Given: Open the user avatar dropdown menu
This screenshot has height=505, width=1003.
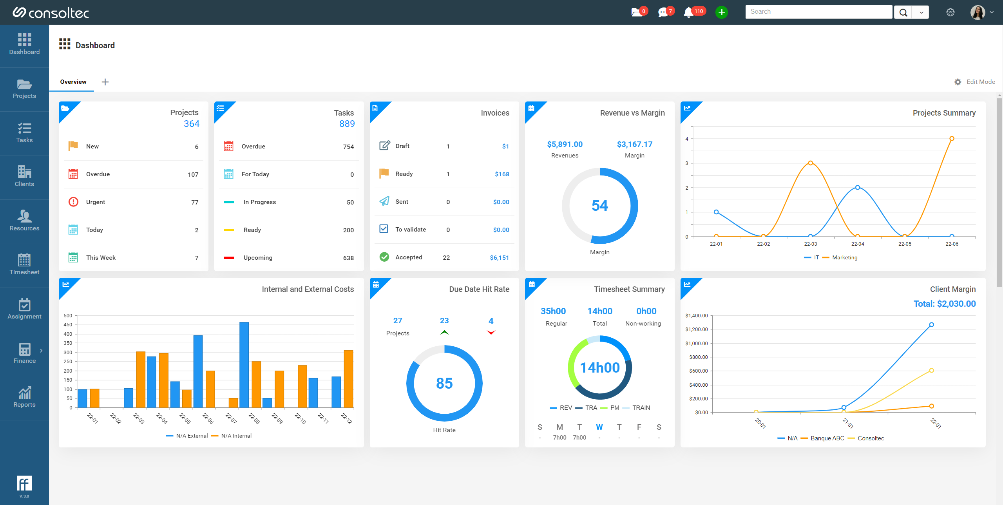Looking at the screenshot, I should [978, 12].
